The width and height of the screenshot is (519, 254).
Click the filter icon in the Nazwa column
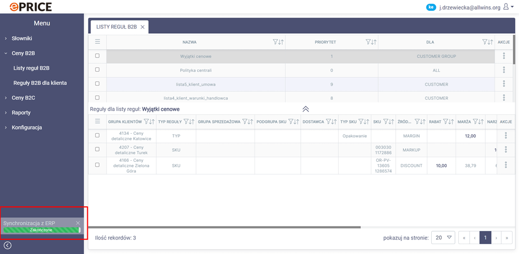coord(275,42)
